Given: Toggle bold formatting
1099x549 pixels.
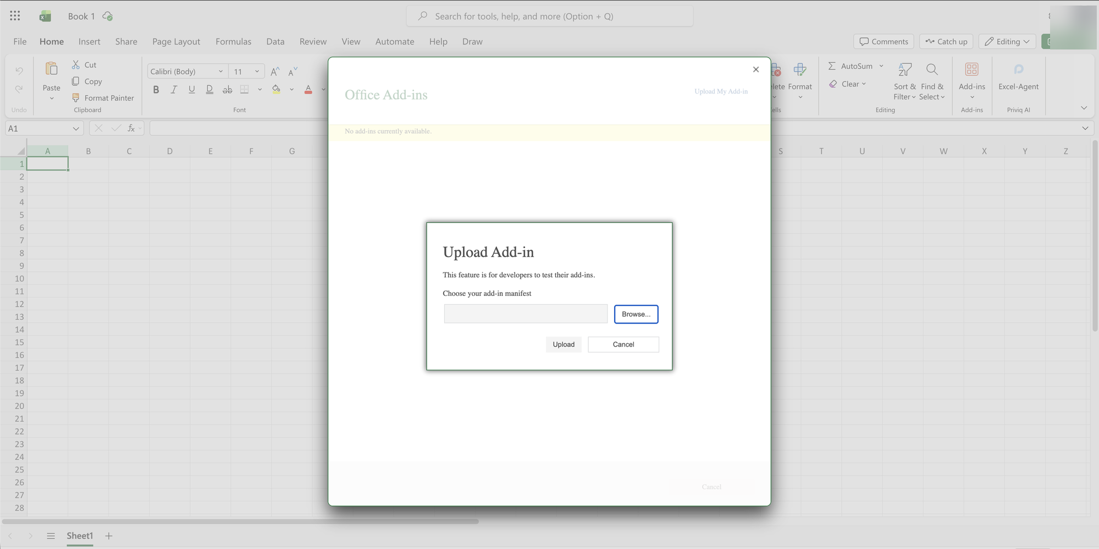Looking at the screenshot, I should pyautogui.click(x=156, y=89).
